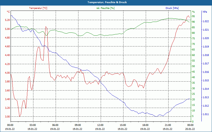Click the '1.020' pressure axis tick
The image size is (212, 132).
tap(206, 38)
